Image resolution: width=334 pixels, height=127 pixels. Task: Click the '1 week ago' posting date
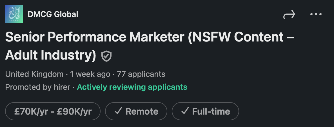pos(90,74)
